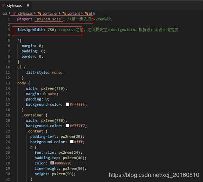Screen dimensions: 203x182
Task: Expand the arrow after .content breadcrumb
Action: click(x=82, y=13)
